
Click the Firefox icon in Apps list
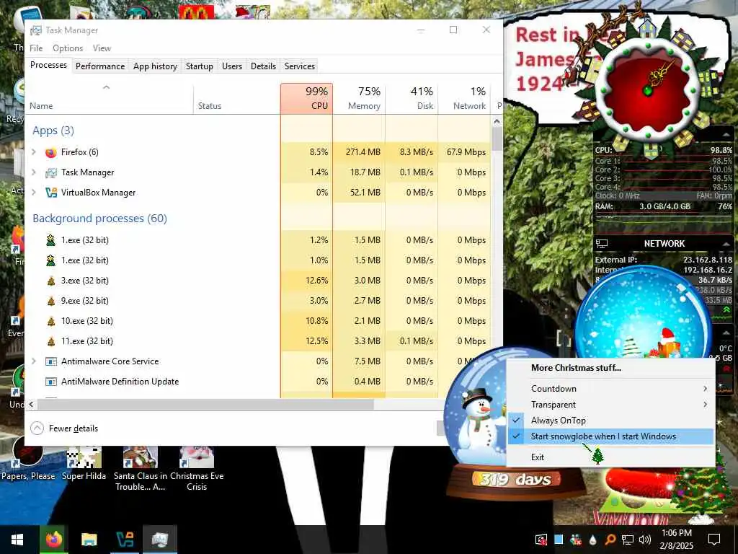(51, 152)
